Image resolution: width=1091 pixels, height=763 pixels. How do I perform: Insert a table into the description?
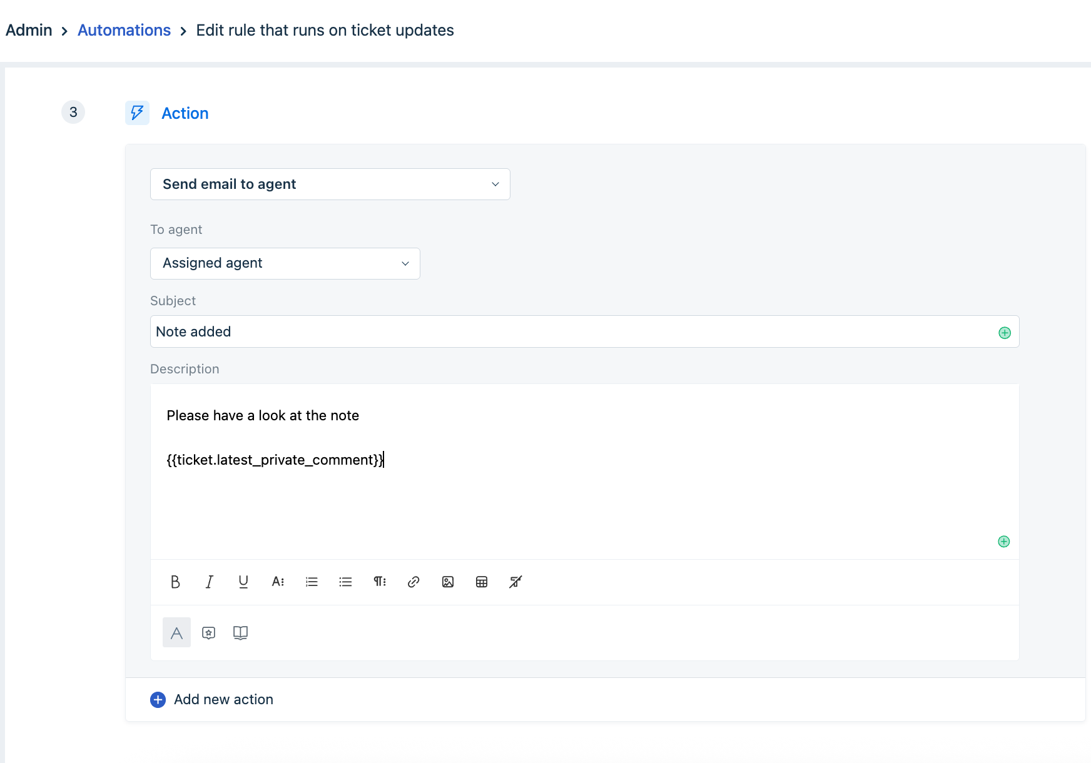coord(482,582)
